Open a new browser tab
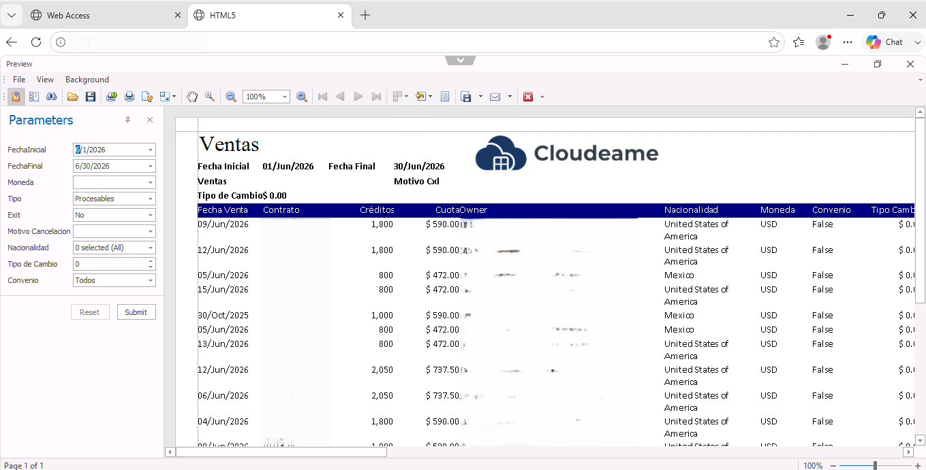Image resolution: width=926 pixels, height=470 pixels. pyautogui.click(x=365, y=15)
